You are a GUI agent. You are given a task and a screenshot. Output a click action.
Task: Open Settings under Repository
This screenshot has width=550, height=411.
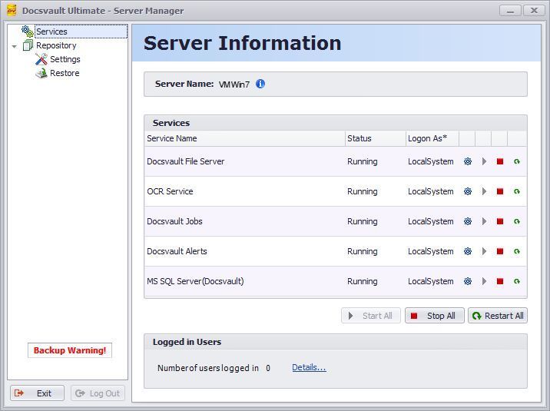point(65,59)
